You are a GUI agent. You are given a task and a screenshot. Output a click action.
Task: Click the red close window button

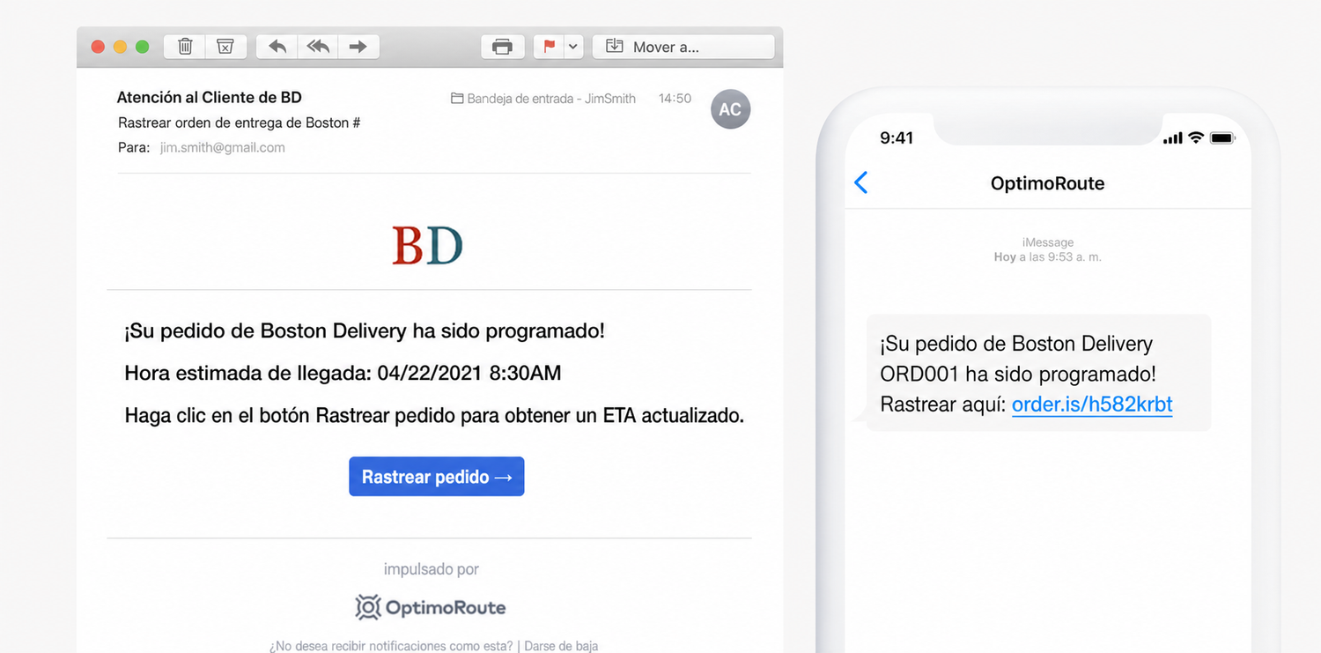[98, 47]
